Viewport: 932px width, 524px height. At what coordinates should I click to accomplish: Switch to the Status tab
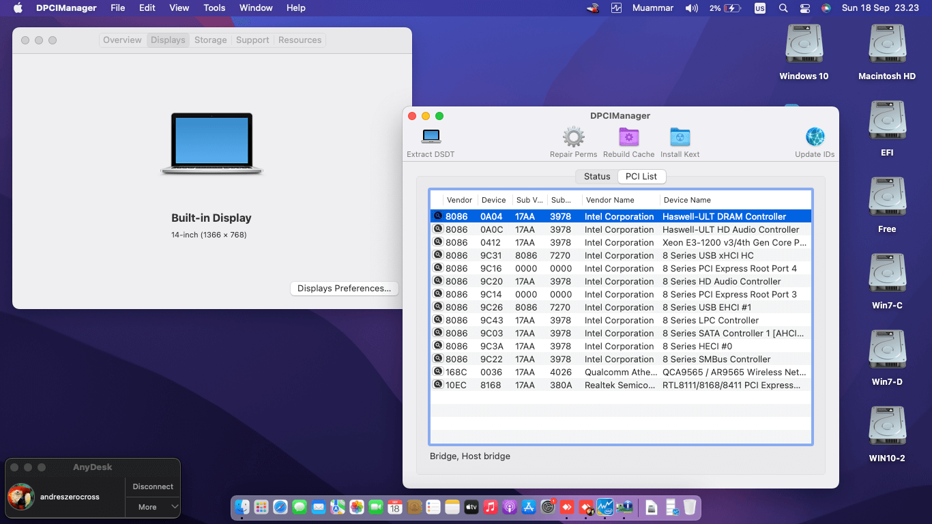pos(597,176)
